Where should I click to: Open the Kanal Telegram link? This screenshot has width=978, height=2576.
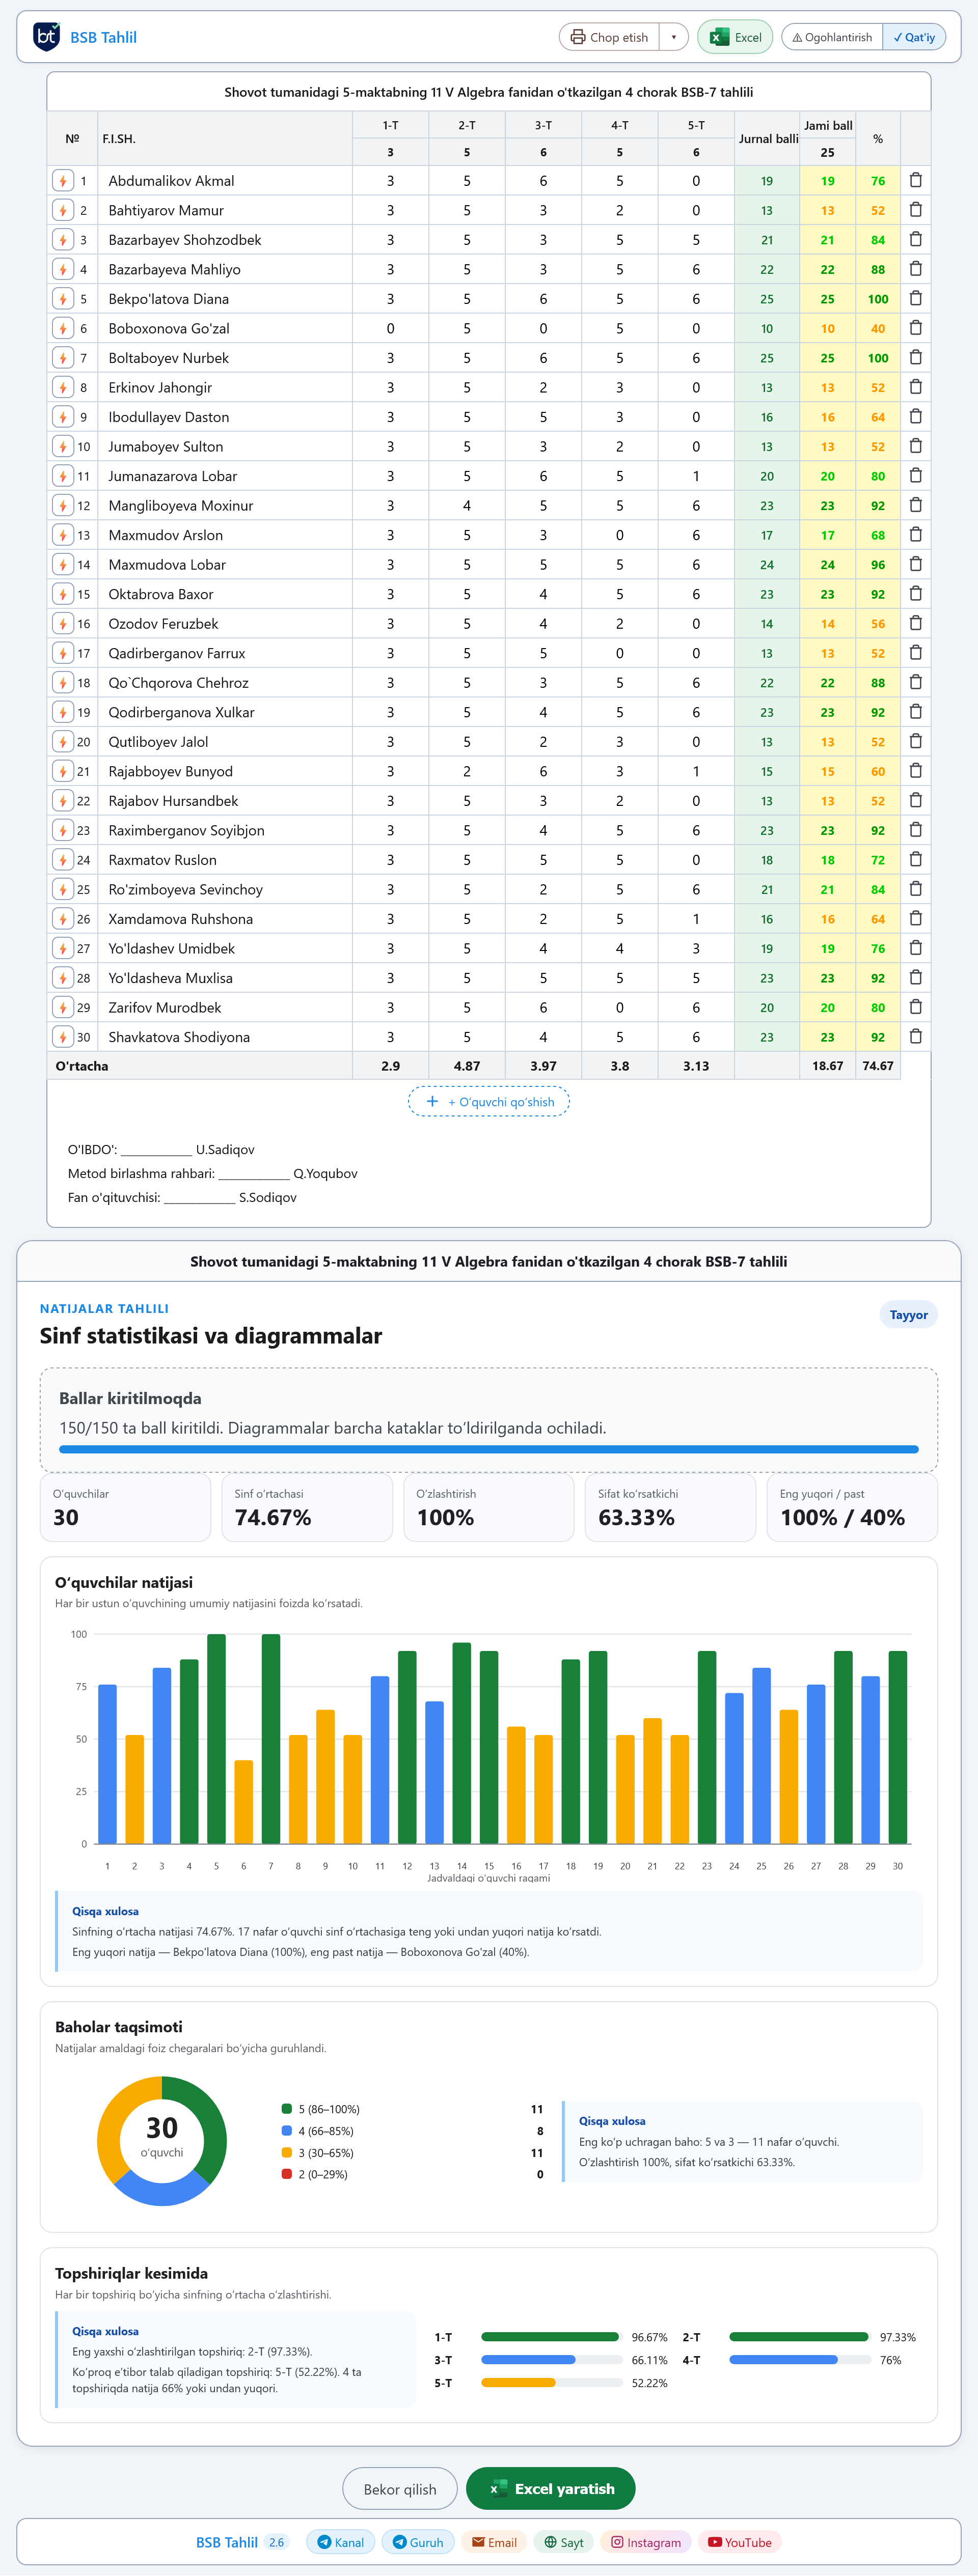pyautogui.click(x=340, y=2542)
